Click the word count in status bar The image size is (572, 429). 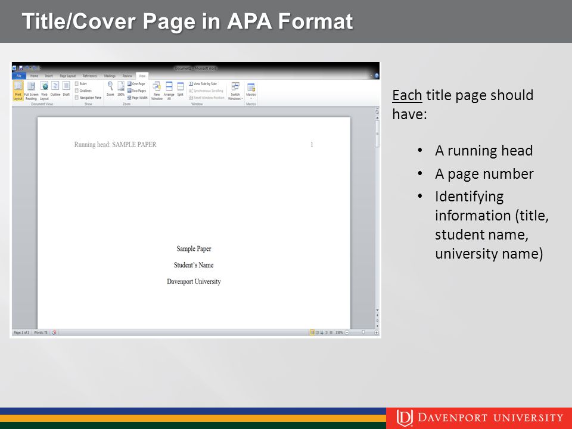(x=41, y=332)
